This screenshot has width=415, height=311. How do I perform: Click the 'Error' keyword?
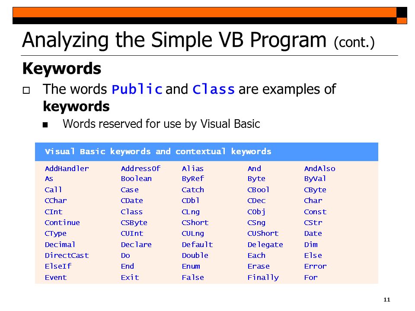(315, 267)
